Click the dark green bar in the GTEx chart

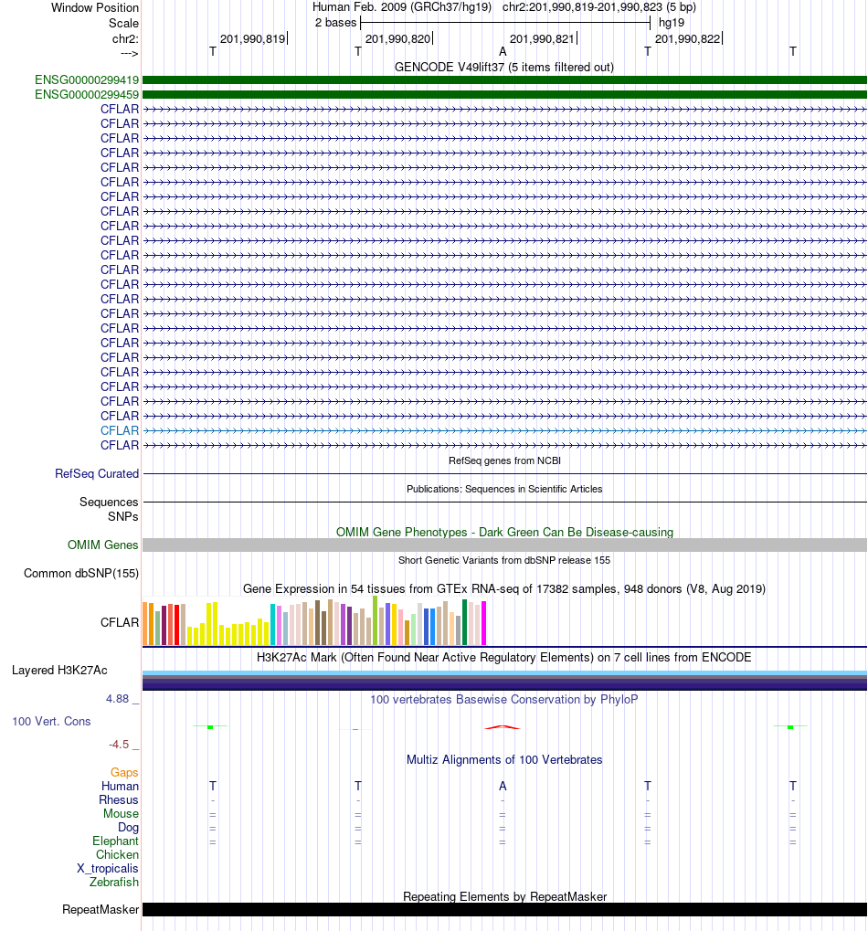[465, 622]
